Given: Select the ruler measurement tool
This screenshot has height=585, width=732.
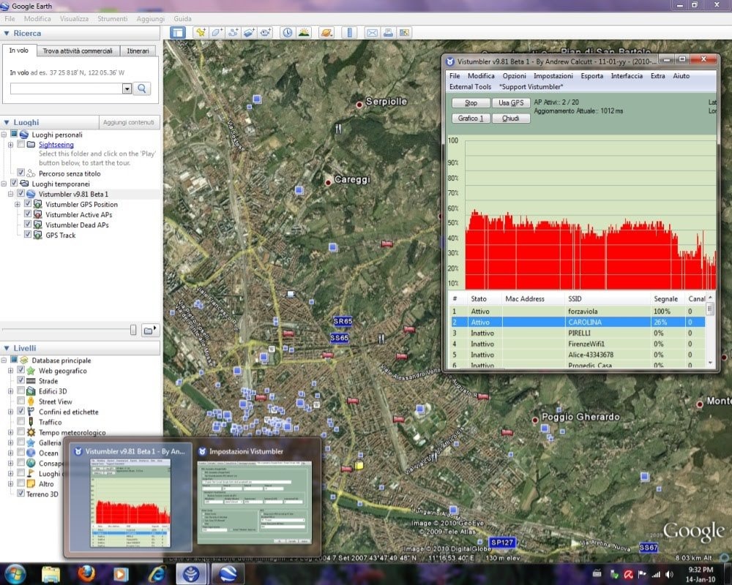Looking at the screenshot, I should click(349, 32).
